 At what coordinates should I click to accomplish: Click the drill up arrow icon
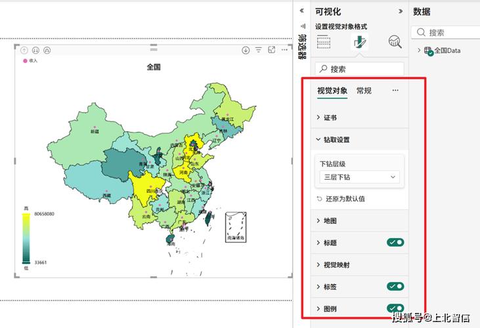pyautogui.click(x=24, y=50)
